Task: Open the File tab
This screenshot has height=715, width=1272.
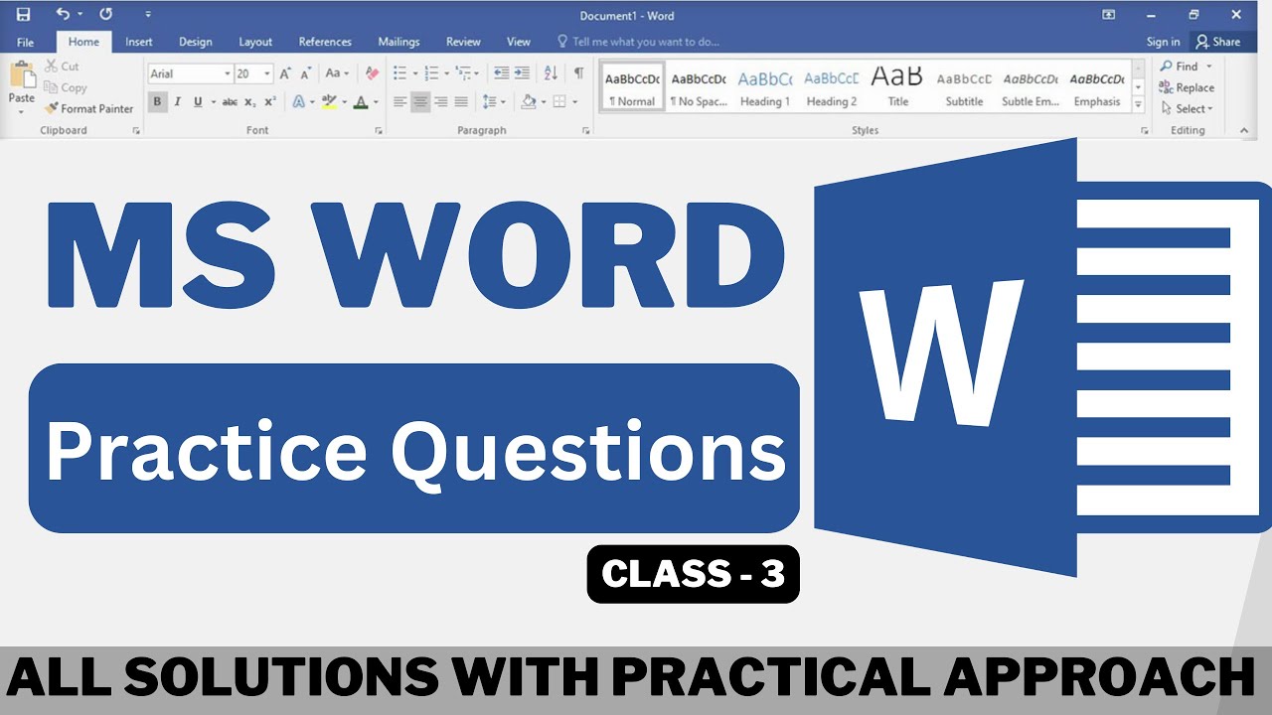Action: click(x=25, y=42)
